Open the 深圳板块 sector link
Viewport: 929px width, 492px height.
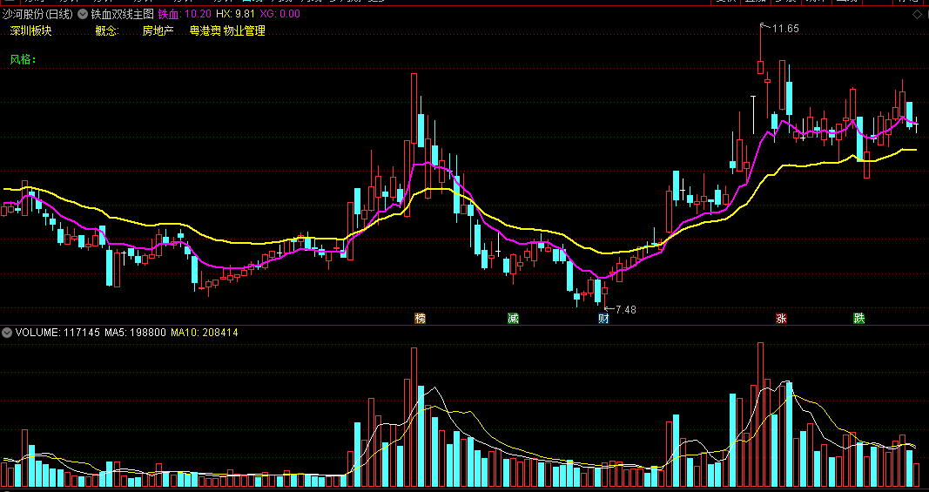coord(30,30)
